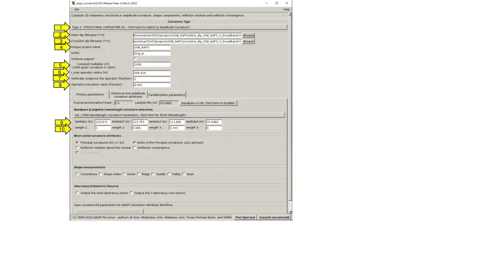The height and width of the screenshot is (278, 494).
Task: Edit the Suffix field
Action: (151, 53)
